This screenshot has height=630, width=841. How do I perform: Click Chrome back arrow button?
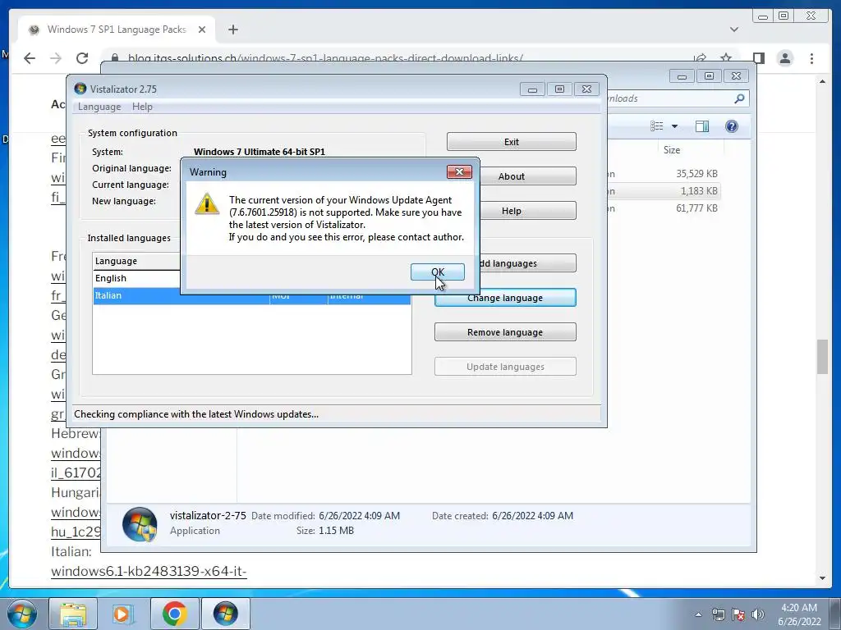[30, 58]
